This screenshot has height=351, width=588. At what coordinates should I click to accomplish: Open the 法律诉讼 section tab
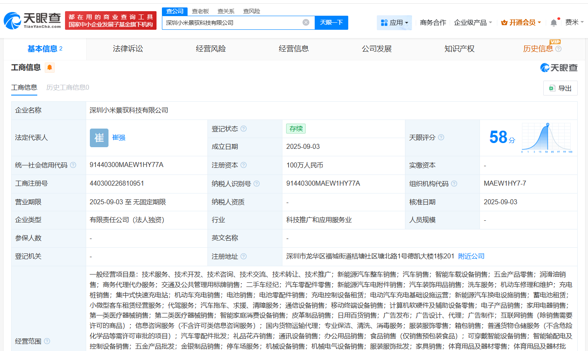click(x=128, y=48)
